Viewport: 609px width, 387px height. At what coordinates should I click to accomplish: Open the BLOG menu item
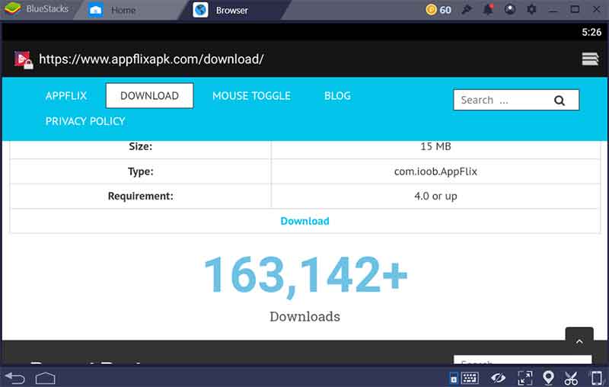pos(337,95)
